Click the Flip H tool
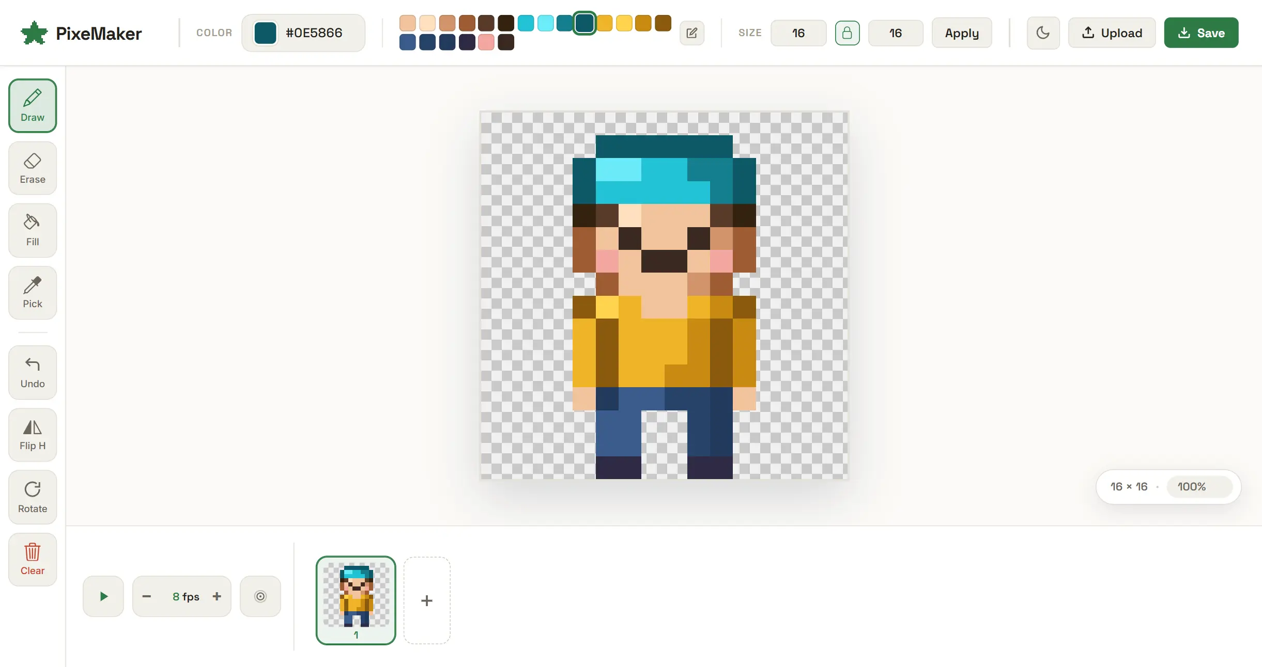This screenshot has height=667, width=1262. [x=33, y=435]
